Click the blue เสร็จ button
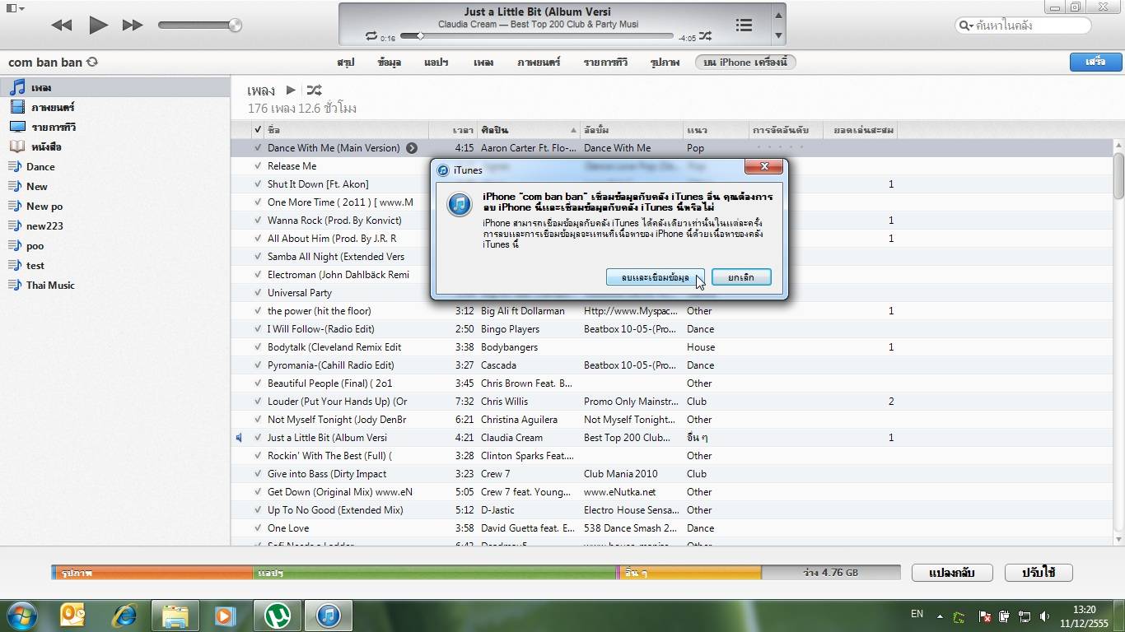This screenshot has width=1125, height=632. (x=1095, y=62)
